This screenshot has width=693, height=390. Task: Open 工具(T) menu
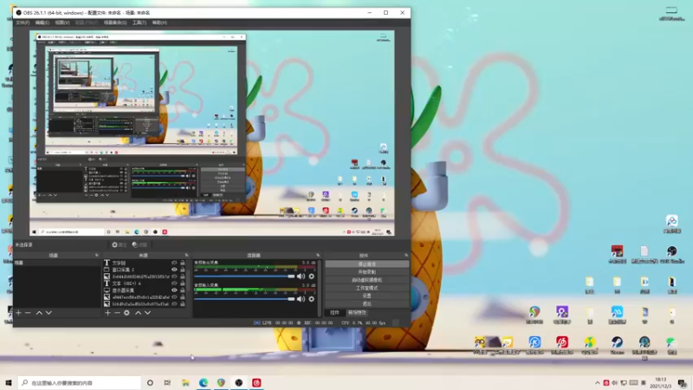click(139, 23)
